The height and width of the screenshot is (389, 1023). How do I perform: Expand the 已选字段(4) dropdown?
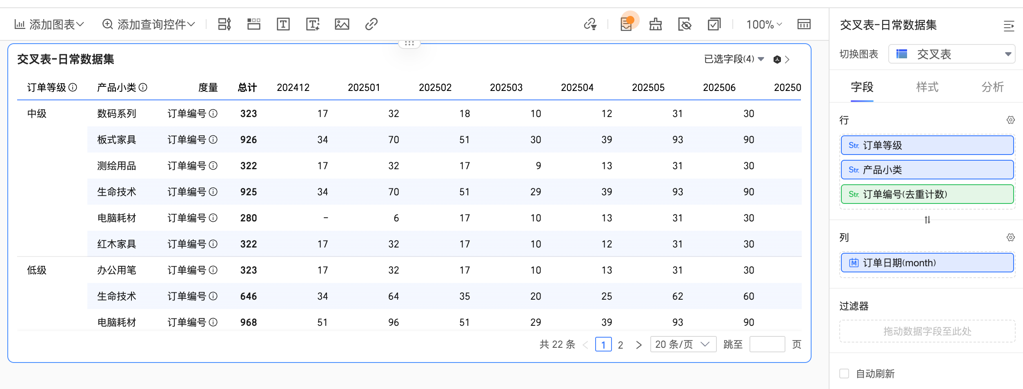(734, 59)
